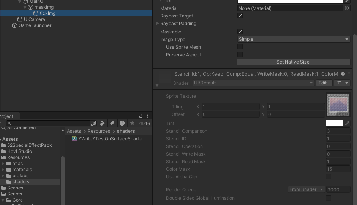
Task: Toggle hidden packages eye icon showing 16
Action: [145, 123]
